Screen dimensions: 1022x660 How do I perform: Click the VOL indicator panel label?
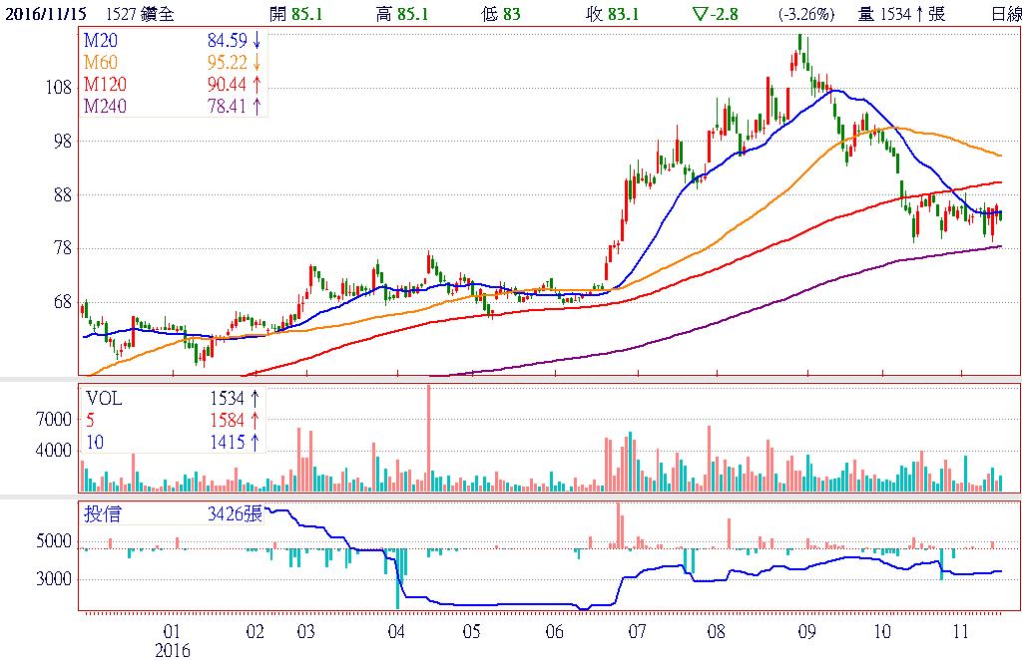click(103, 398)
